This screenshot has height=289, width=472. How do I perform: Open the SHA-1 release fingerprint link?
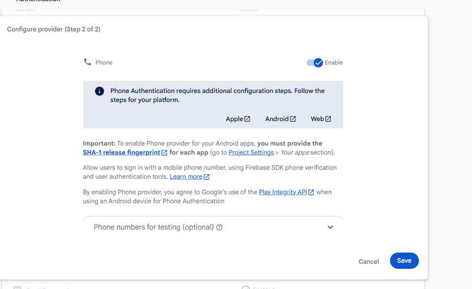121,152
